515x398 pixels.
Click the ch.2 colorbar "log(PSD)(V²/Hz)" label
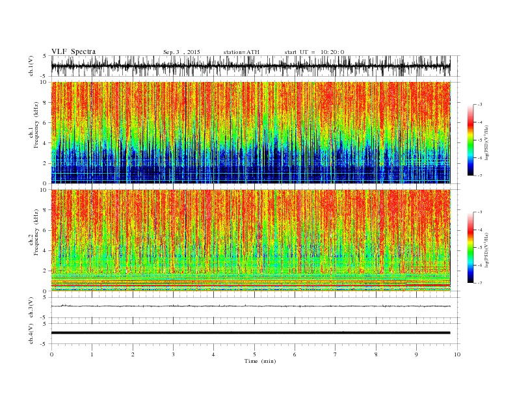(486, 250)
